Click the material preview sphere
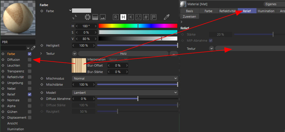The image size is (285, 132). pyautogui.click(x=18, y=18)
